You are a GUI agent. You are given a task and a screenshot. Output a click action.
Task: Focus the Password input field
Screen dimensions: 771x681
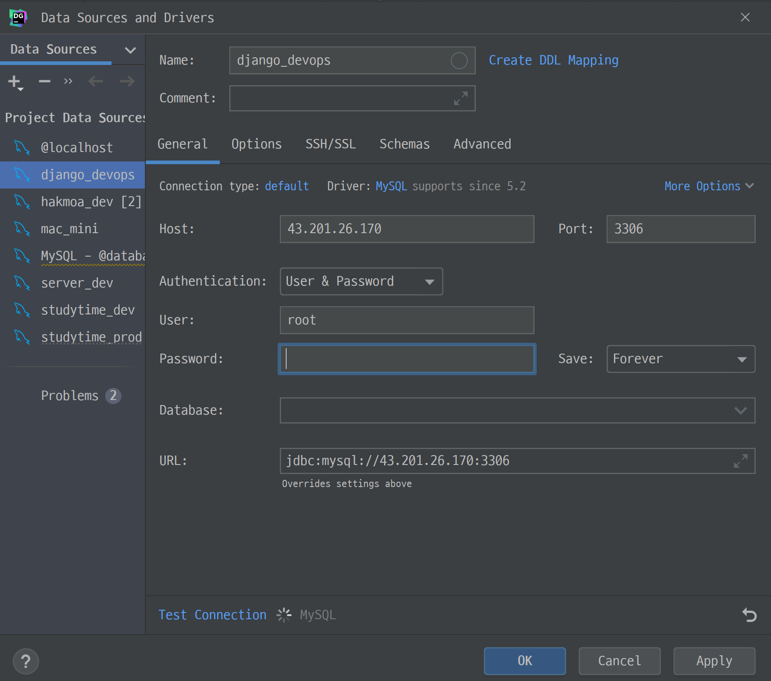point(407,359)
